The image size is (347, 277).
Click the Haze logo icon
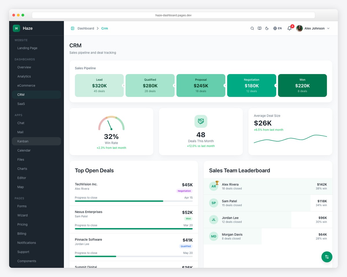click(16, 28)
